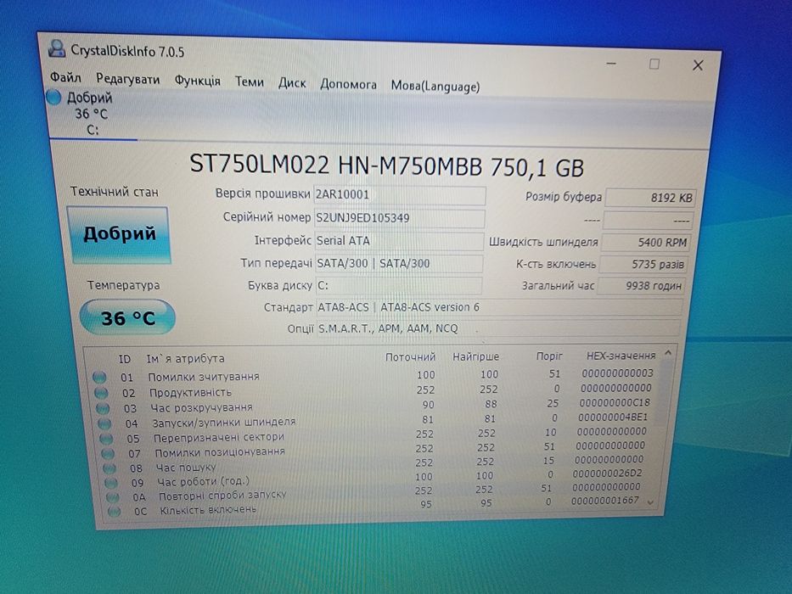
Task: Click the status dot for attribute 0C
Action: (114, 511)
